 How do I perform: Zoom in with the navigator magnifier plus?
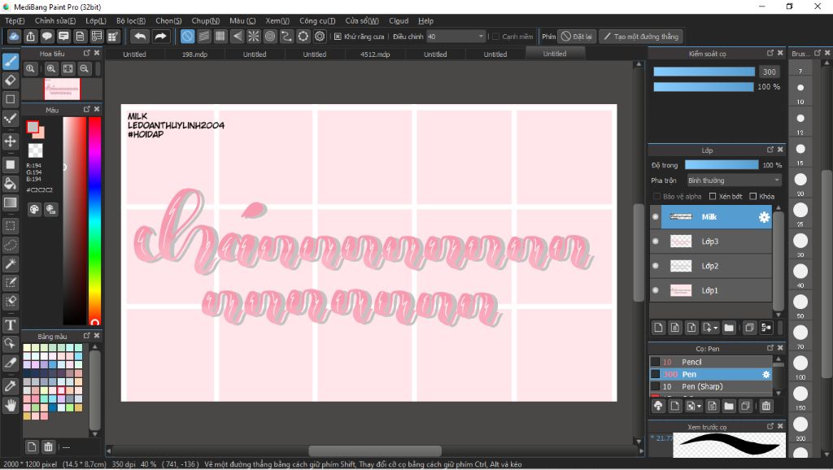(x=51, y=68)
